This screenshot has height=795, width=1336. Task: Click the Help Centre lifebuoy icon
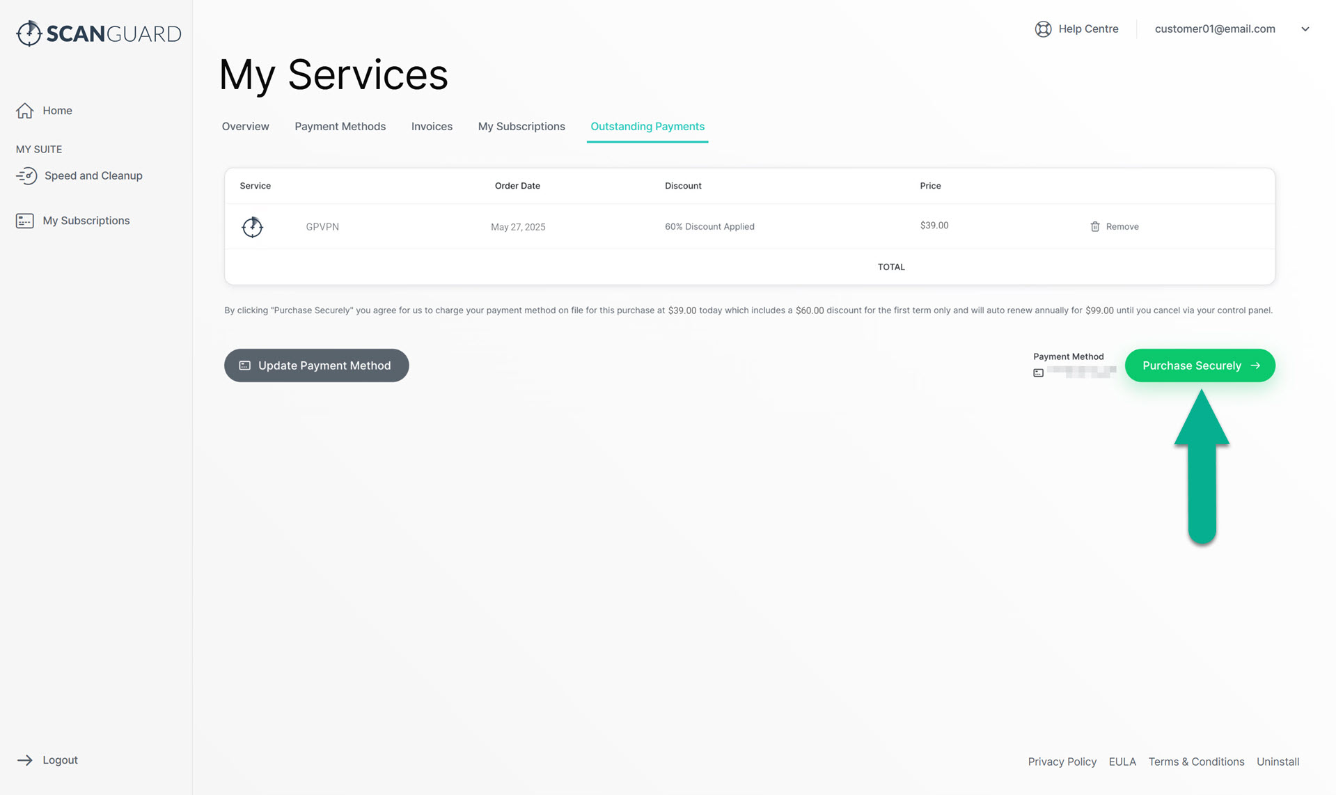point(1043,29)
